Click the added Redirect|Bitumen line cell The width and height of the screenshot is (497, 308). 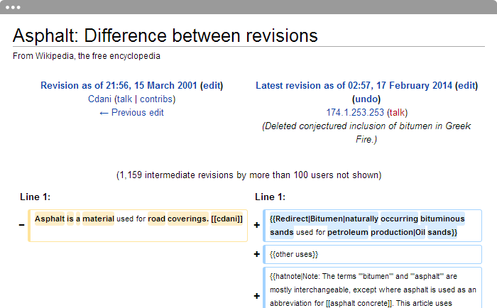coord(373,225)
